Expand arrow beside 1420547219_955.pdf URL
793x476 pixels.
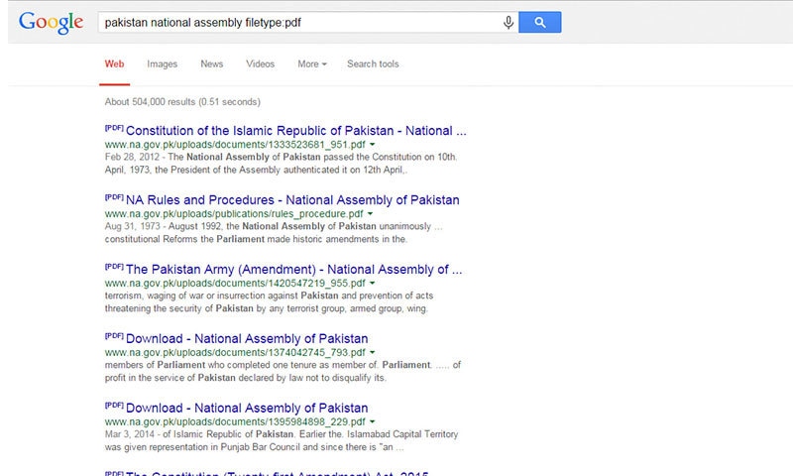(373, 284)
